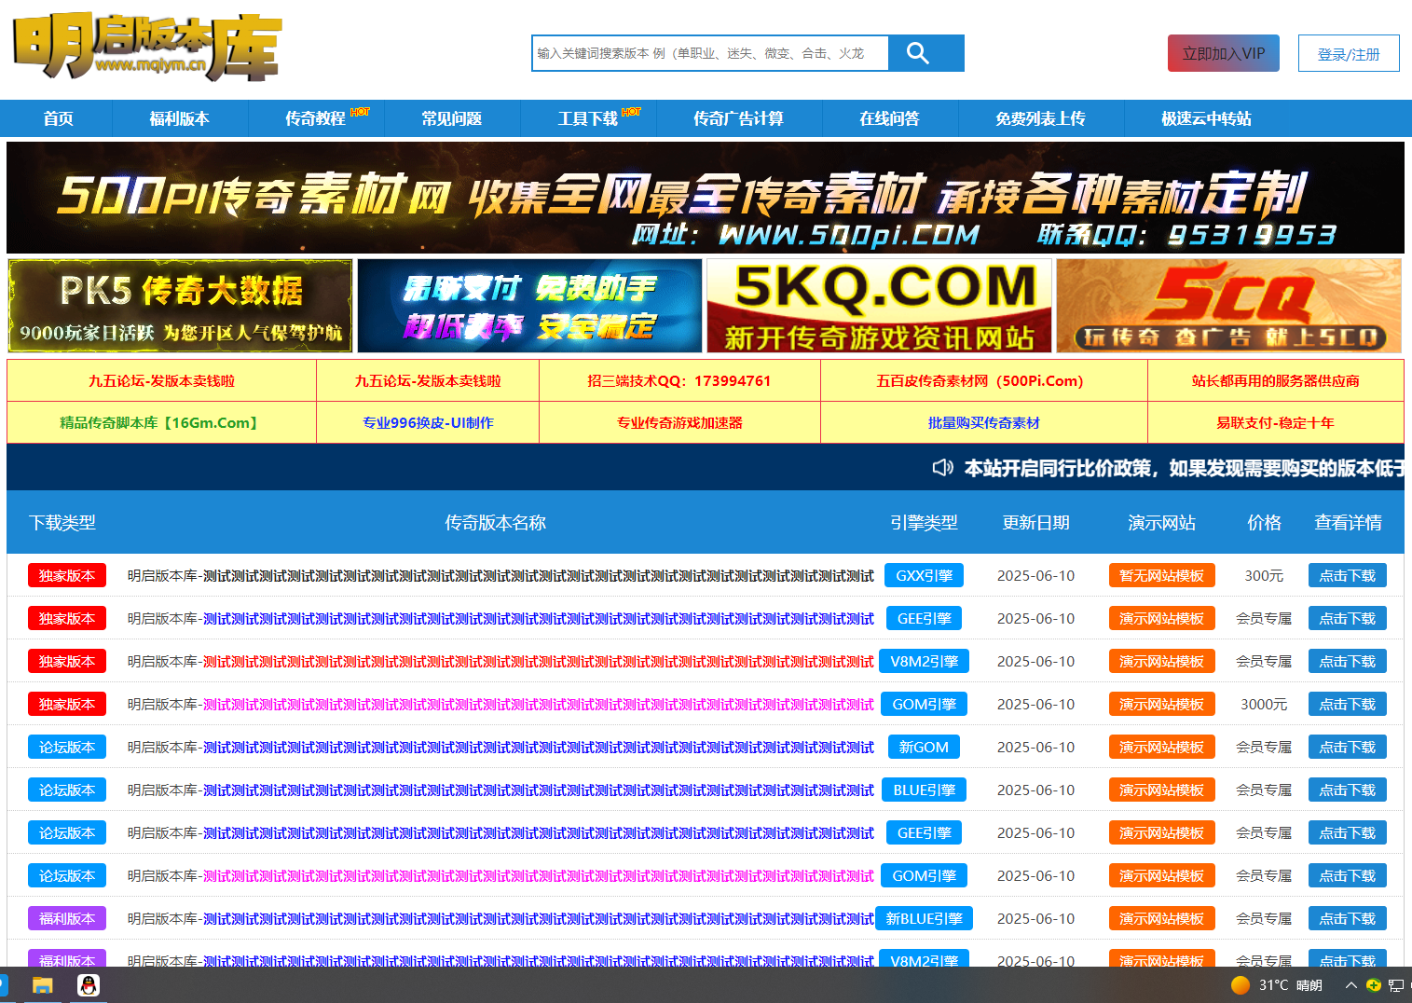Open the 首页 menu item
The height and width of the screenshot is (1003, 1412).
[59, 118]
